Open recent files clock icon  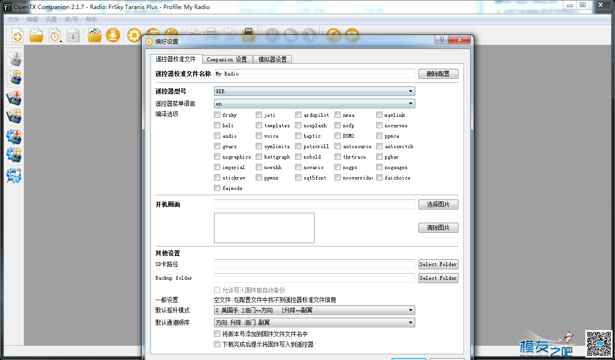click(55, 36)
